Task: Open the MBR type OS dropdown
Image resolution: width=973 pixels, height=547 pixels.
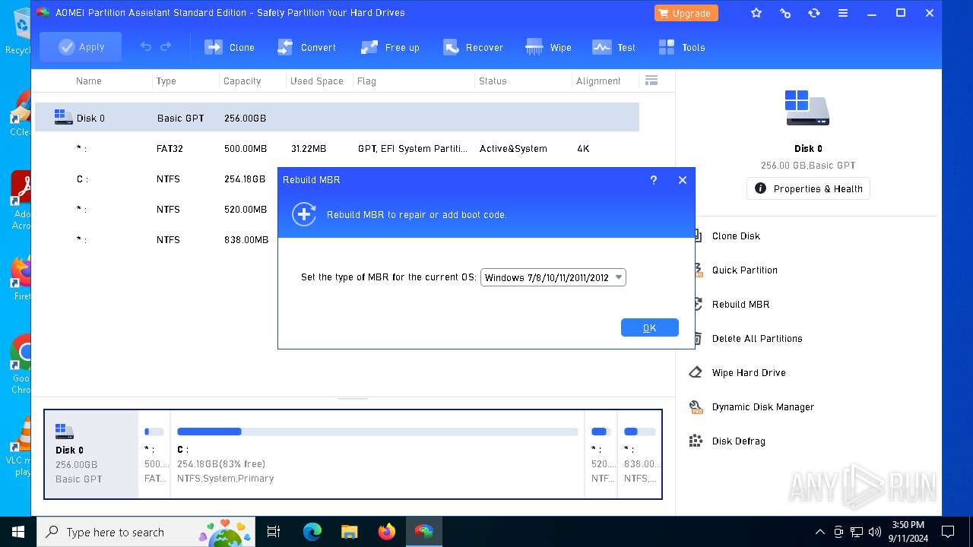Action: (553, 277)
